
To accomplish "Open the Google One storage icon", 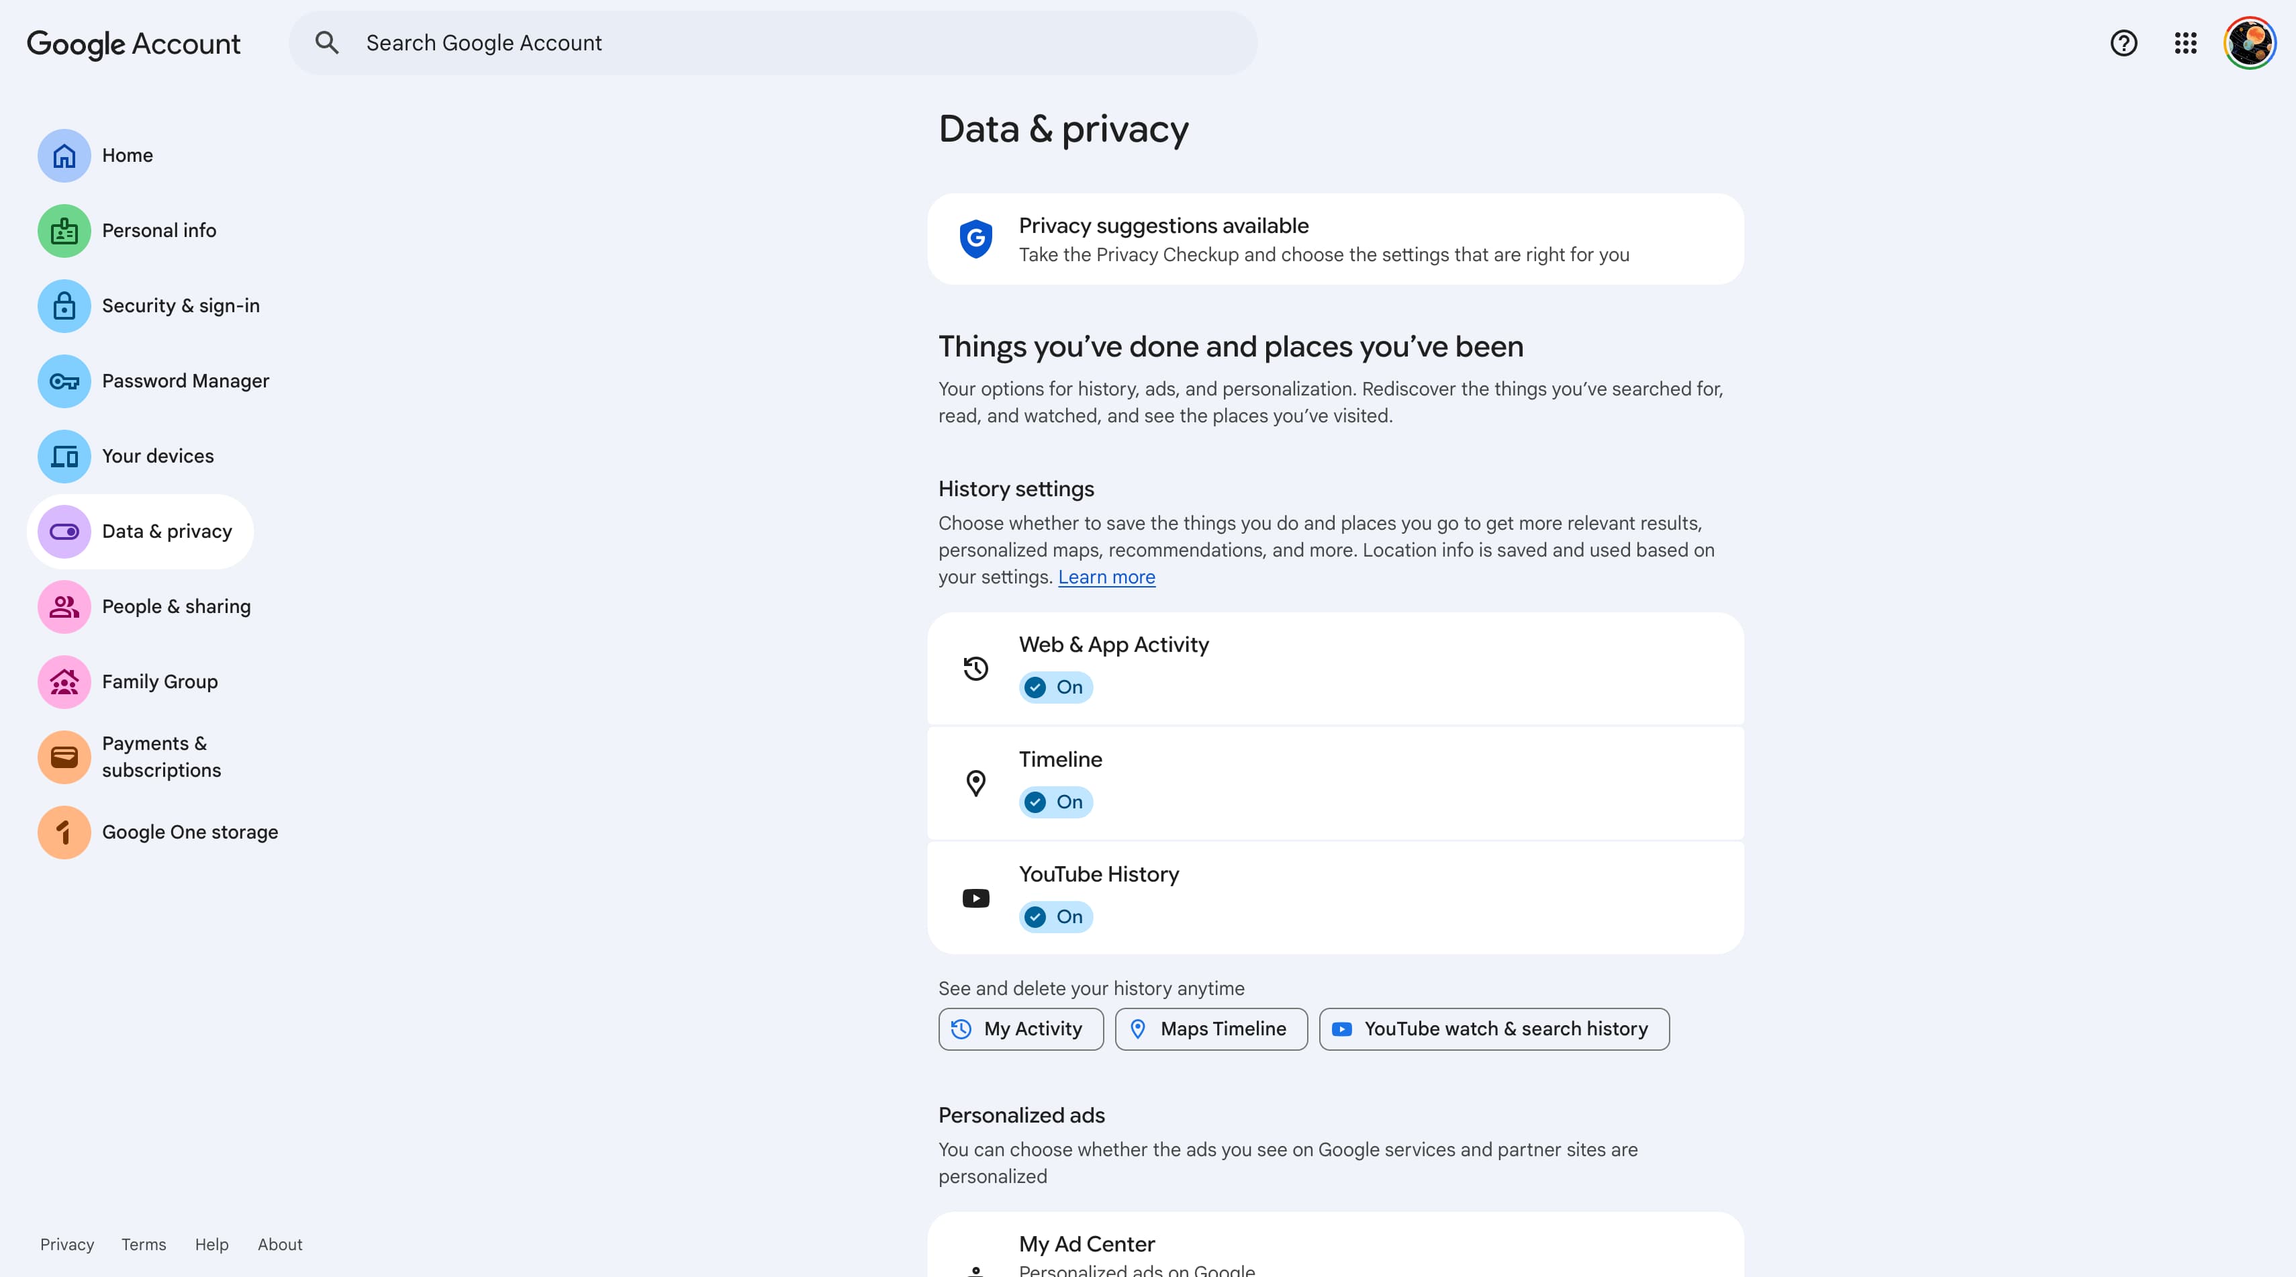I will [64, 833].
